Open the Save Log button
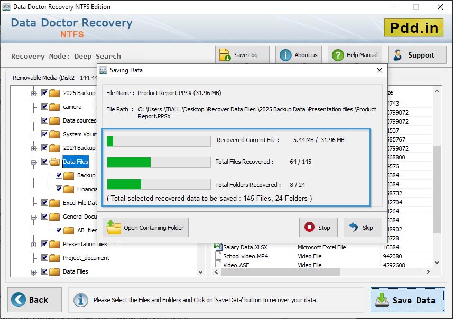Screen dimensions: 453x319 coord(242,55)
